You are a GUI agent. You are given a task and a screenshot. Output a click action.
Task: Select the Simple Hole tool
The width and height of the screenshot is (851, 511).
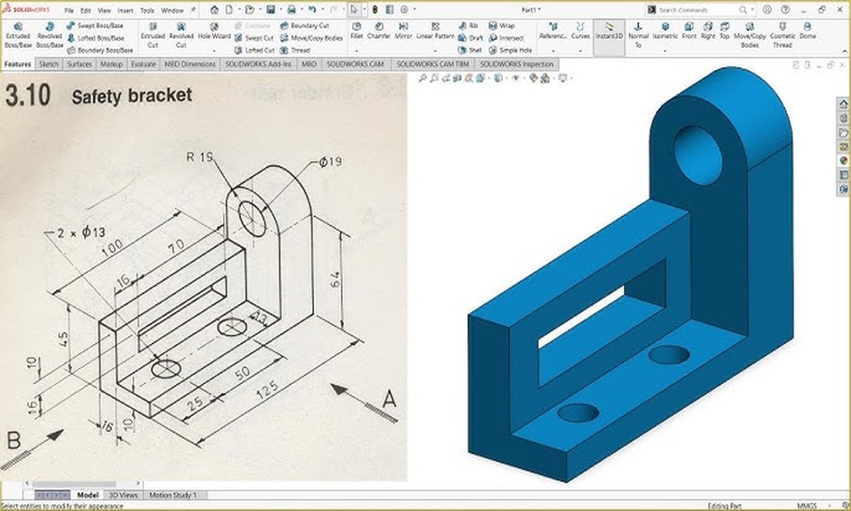(x=510, y=50)
